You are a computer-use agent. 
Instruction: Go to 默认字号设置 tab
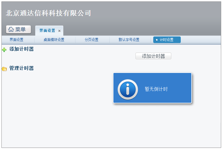129,40
